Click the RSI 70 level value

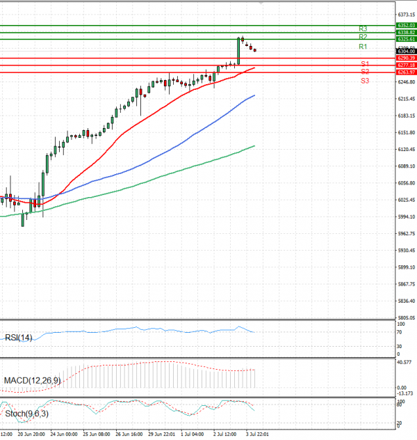click(400, 332)
